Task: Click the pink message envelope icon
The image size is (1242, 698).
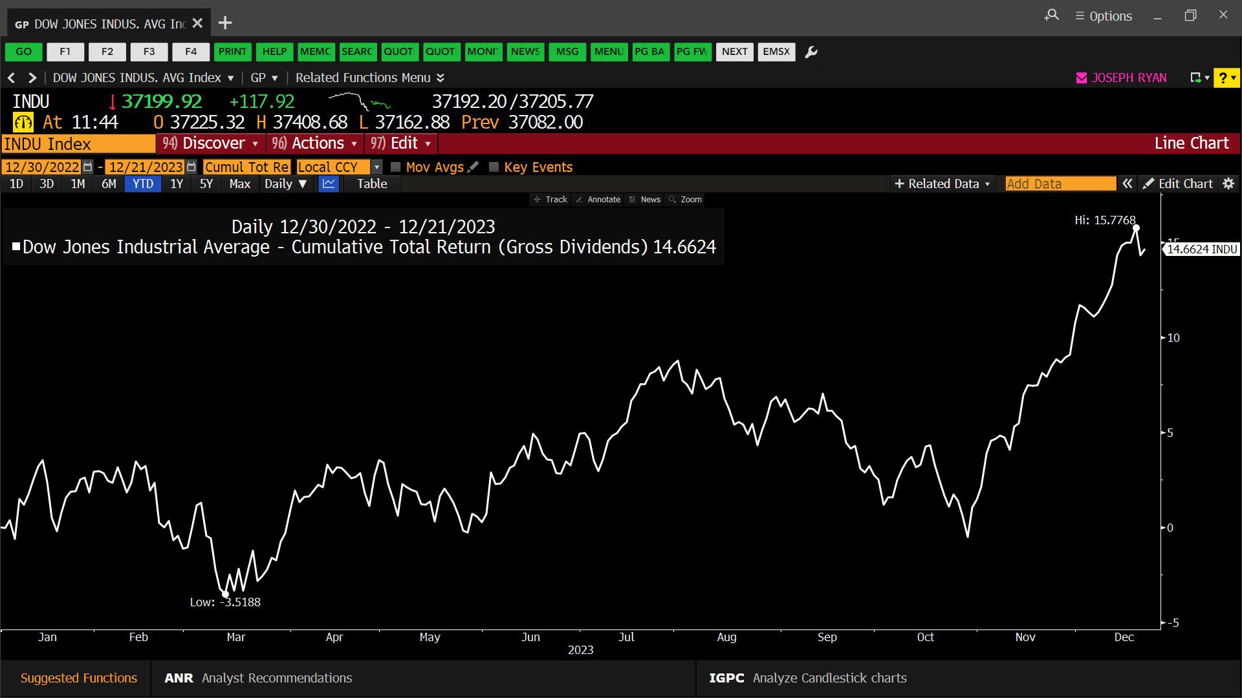Action: (1082, 78)
